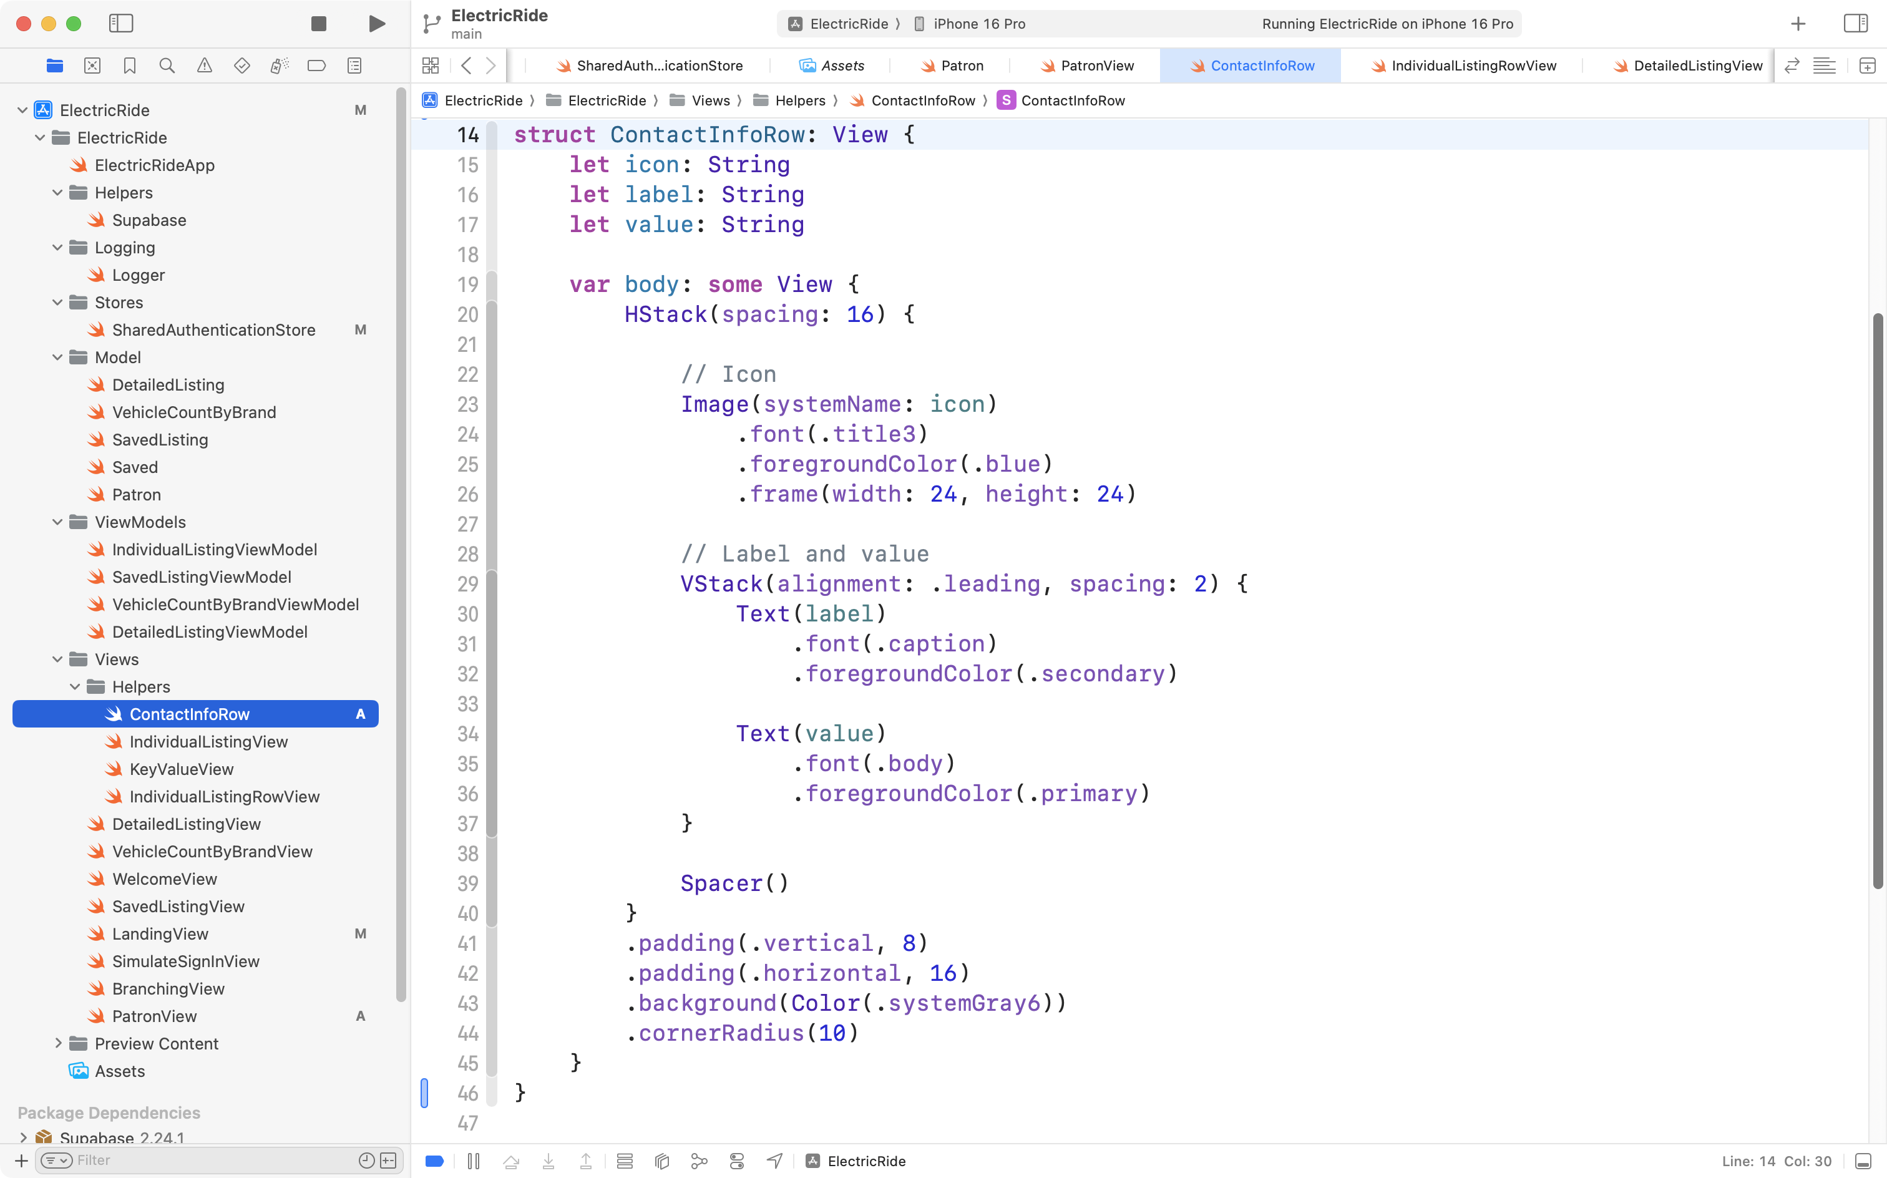1887x1178 pixels.
Task: Click the debug memory graph icon
Action: point(699,1161)
